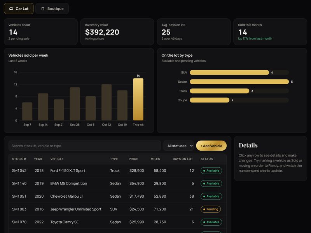Click the YEAR column header
Screen dimensions: 311x233
pos(38,159)
